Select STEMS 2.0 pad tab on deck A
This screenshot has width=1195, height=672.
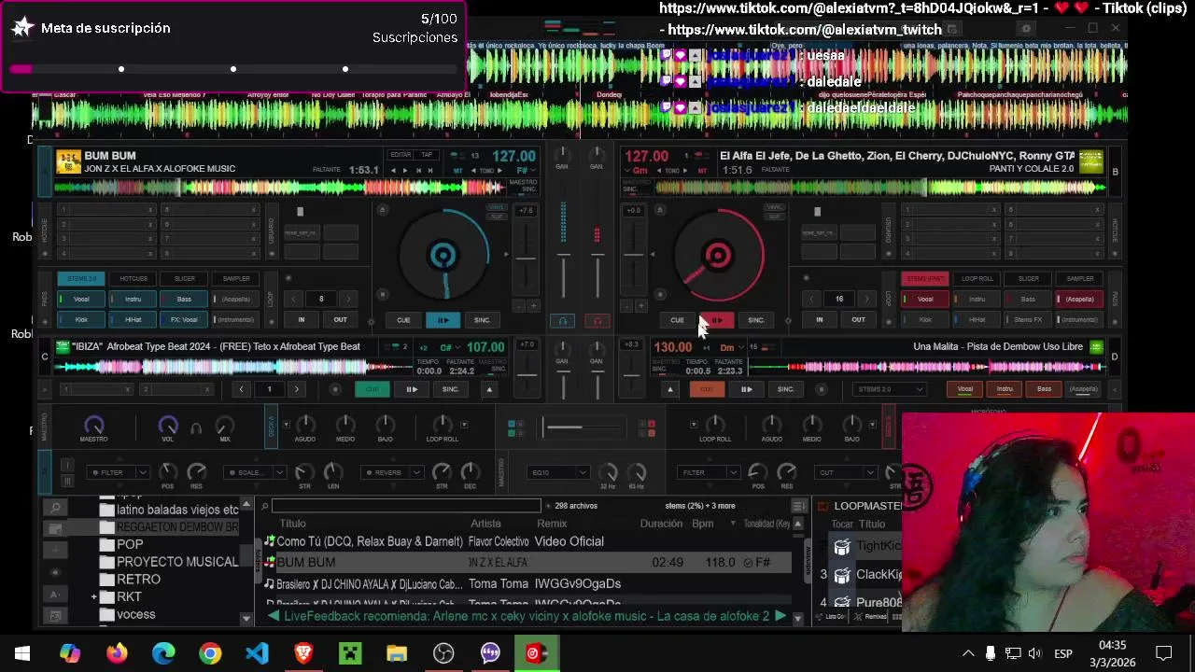[81, 278]
